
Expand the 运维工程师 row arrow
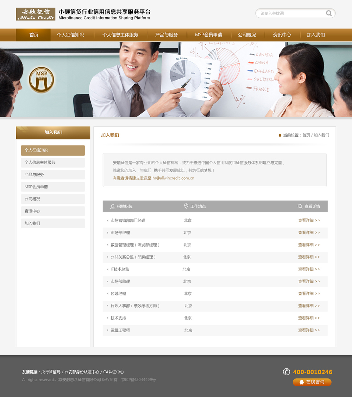(x=107, y=330)
